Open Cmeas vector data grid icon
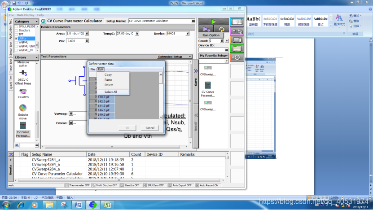This screenshot has width=373, height=210. pos(71,123)
